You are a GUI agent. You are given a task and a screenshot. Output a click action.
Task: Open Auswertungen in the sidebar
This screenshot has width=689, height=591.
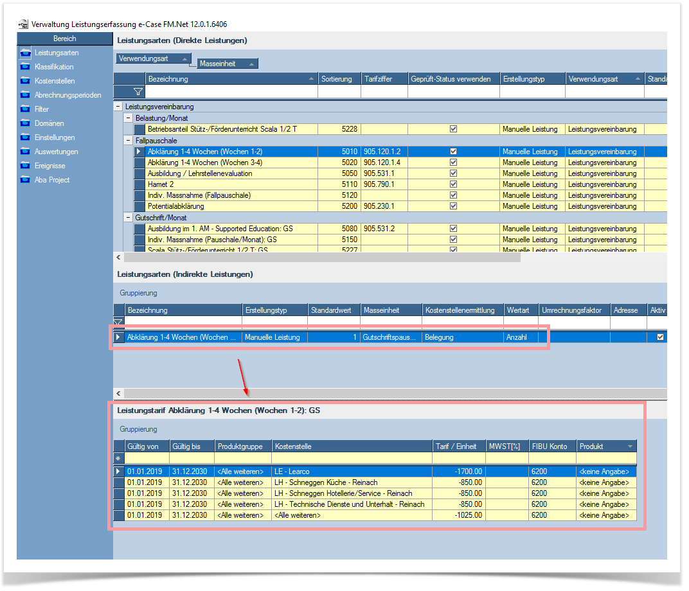[57, 152]
